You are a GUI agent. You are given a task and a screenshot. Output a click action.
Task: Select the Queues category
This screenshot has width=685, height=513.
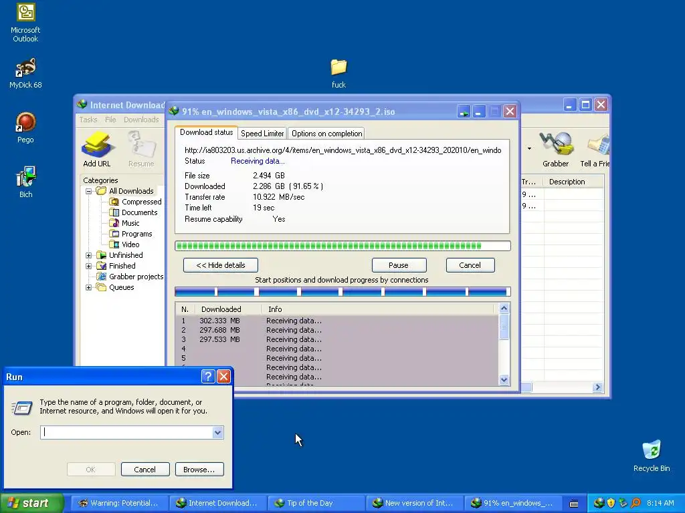tap(122, 287)
